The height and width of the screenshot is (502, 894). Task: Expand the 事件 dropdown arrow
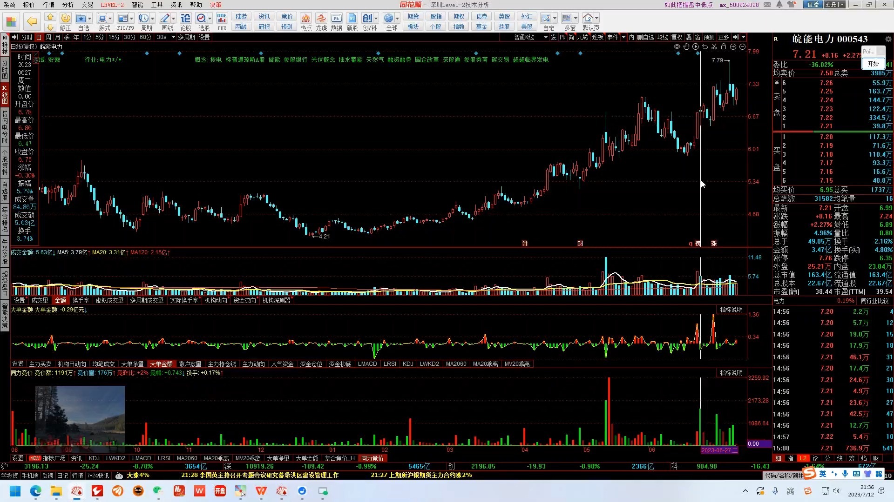623,37
